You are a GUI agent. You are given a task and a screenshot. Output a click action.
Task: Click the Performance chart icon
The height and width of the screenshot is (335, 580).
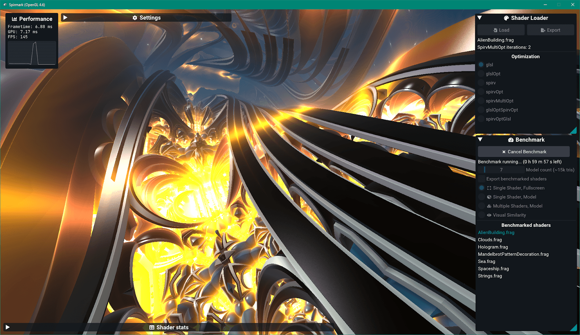(x=14, y=19)
